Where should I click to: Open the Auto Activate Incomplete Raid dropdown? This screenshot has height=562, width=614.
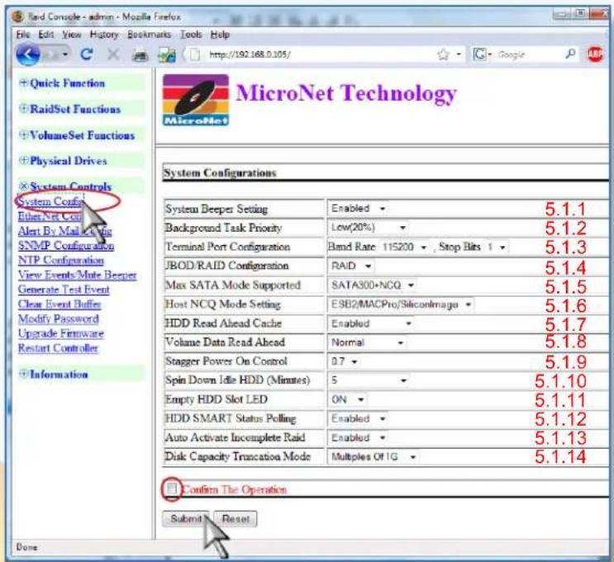tap(359, 437)
